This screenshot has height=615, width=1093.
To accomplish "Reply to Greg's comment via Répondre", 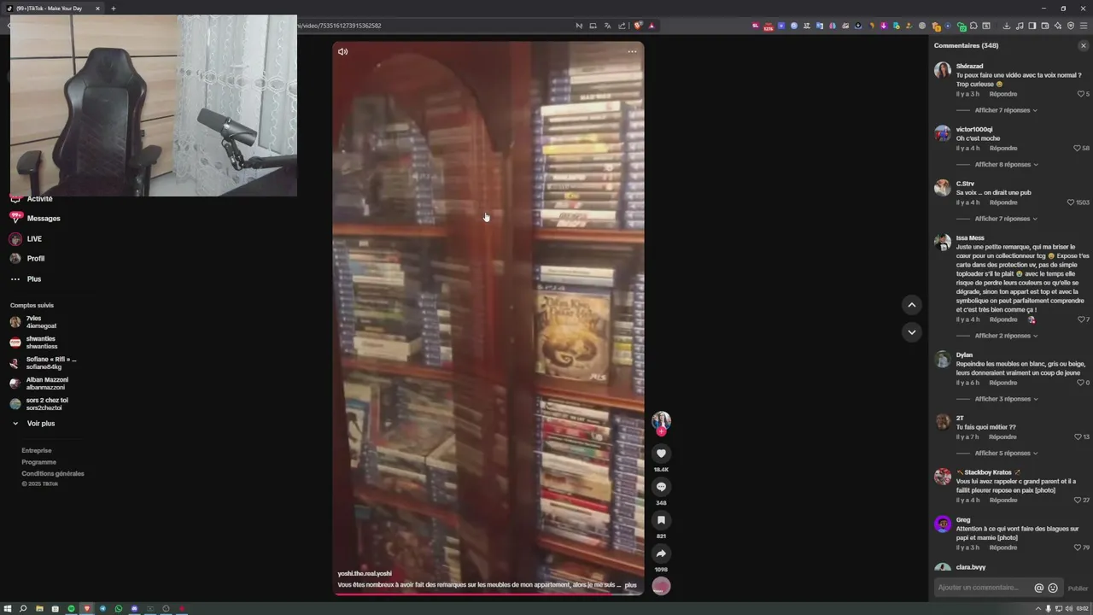I will (1003, 548).
